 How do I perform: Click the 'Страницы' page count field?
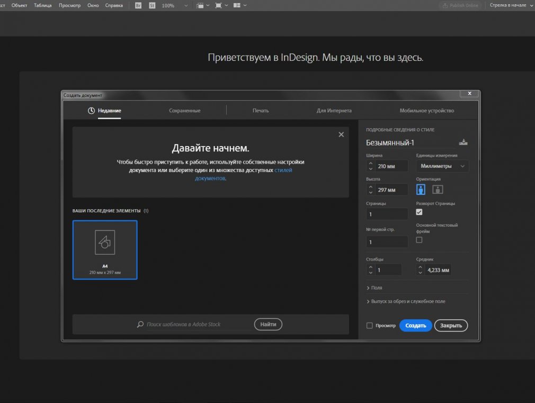point(387,214)
